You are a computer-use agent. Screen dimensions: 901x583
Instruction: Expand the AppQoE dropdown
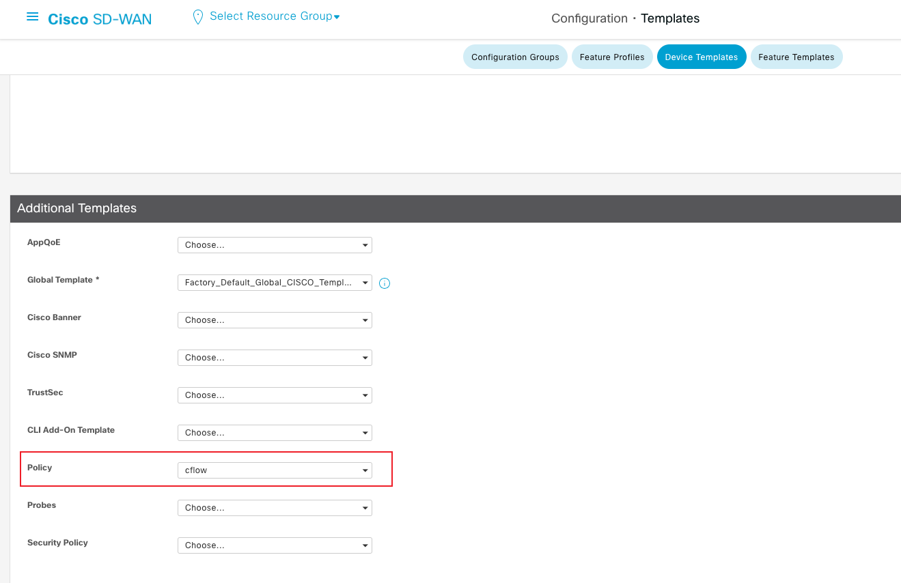[275, 245]
